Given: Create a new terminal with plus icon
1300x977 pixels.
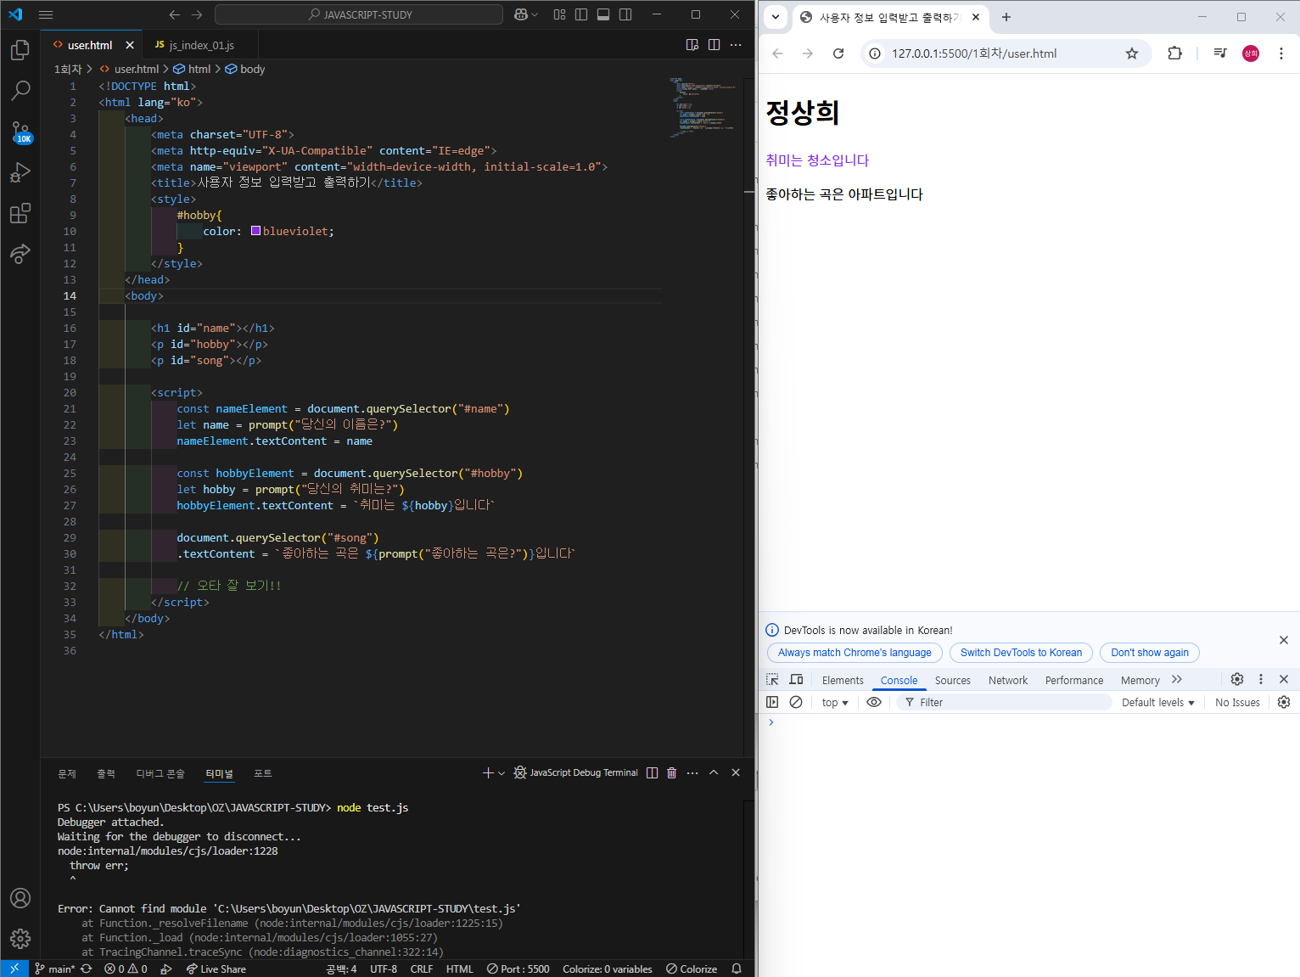Looking at the screenshot, I should click(488, 772).
